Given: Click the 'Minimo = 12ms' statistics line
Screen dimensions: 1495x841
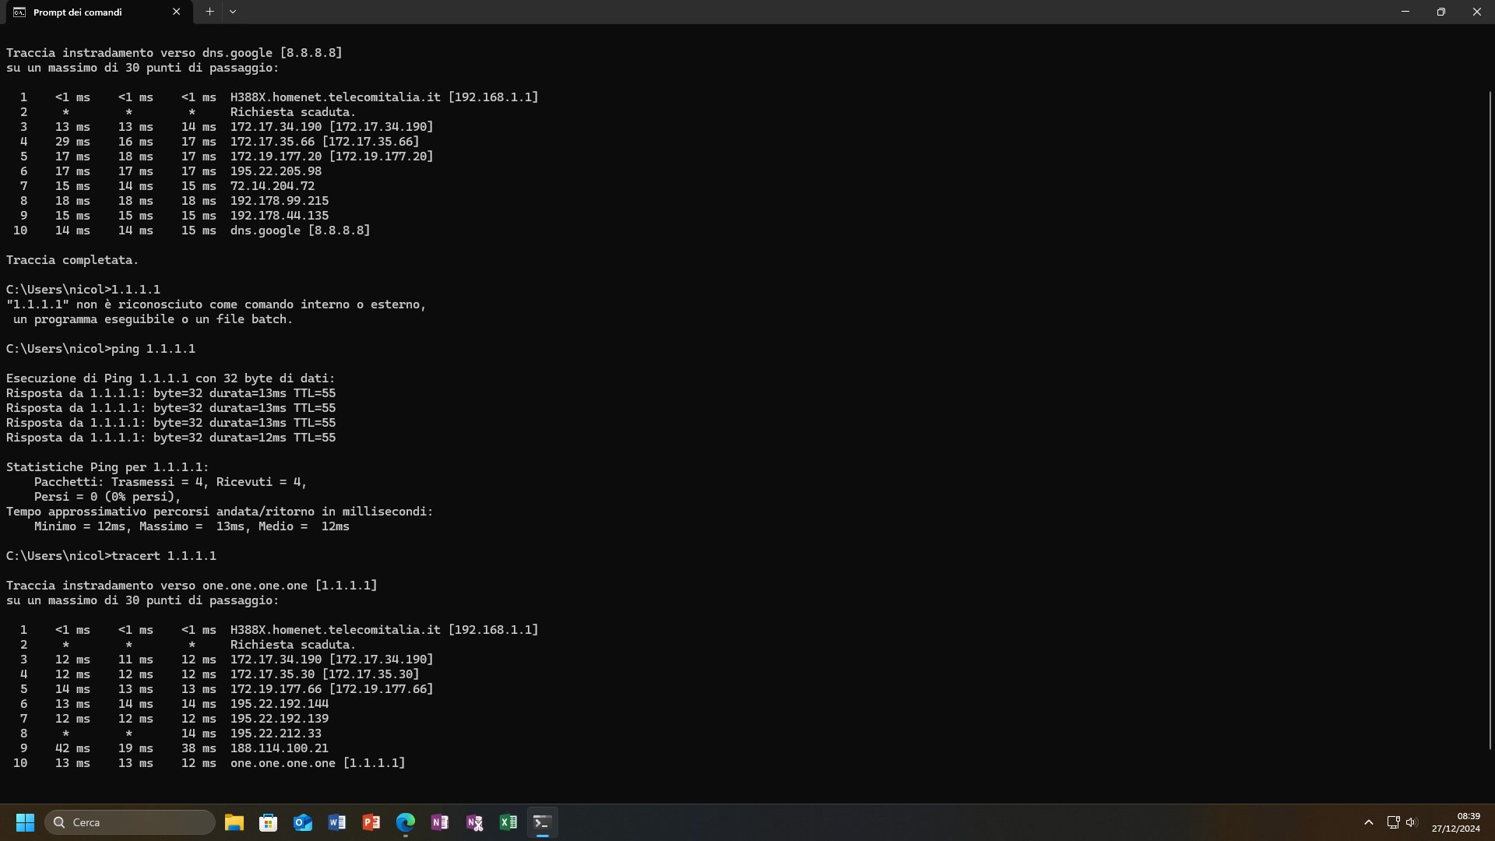Looking at the screenshot, I should (x=192, y=526).
